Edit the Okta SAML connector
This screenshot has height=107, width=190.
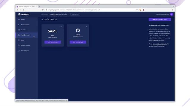click(53, 42)
